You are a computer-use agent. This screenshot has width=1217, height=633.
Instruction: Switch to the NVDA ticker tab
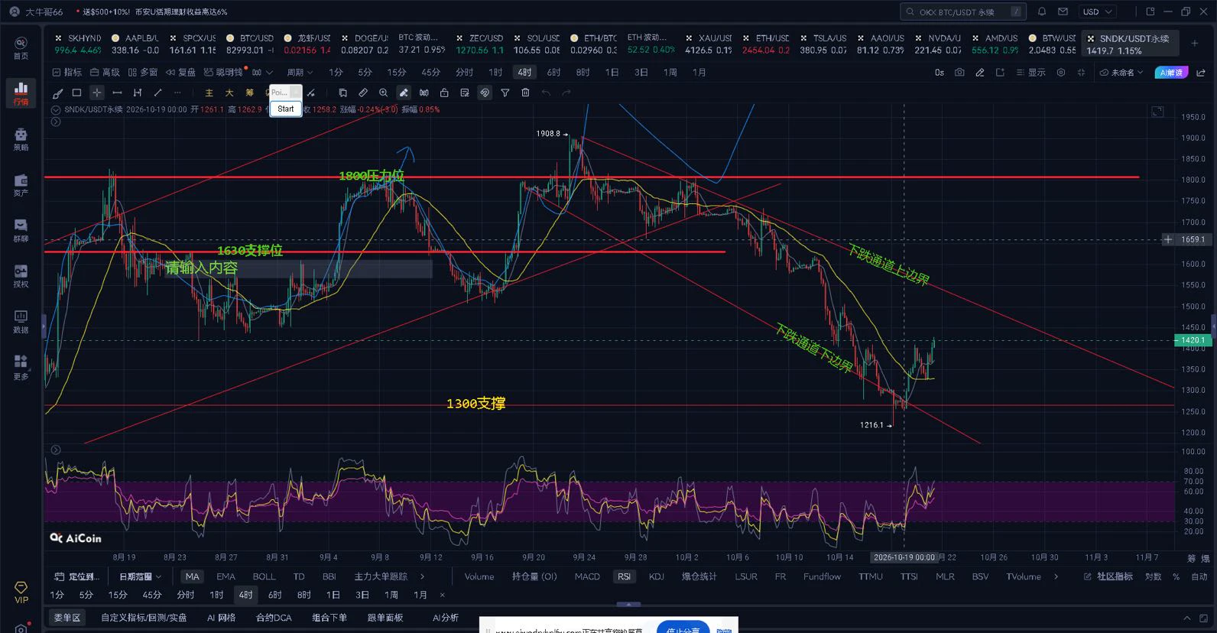point(938,44)
